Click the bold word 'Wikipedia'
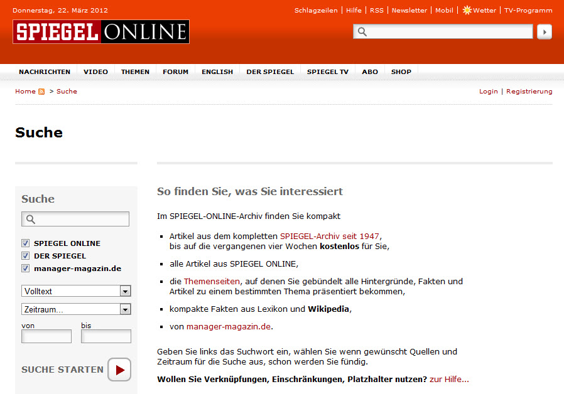 328,309
